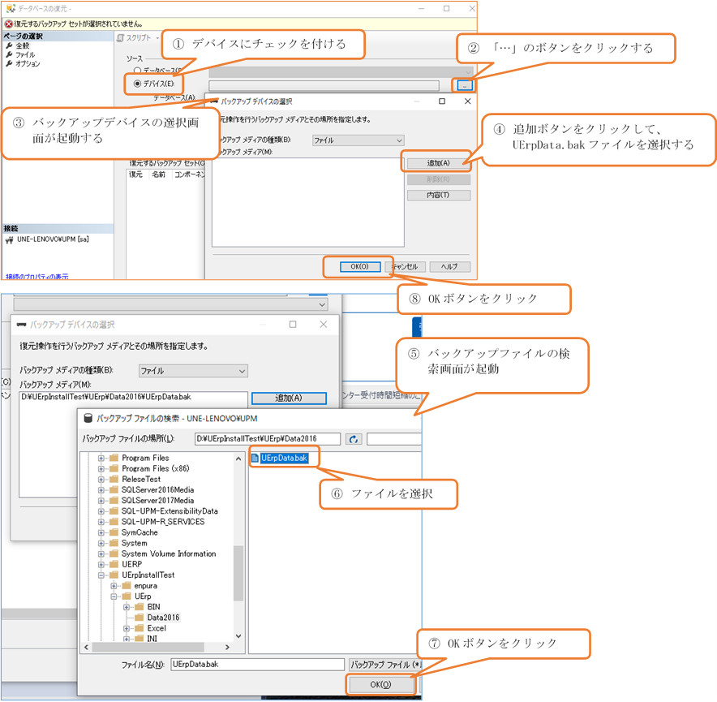Select the データベース source radio button
Screen dimensions: 717x702
[136, 71]
